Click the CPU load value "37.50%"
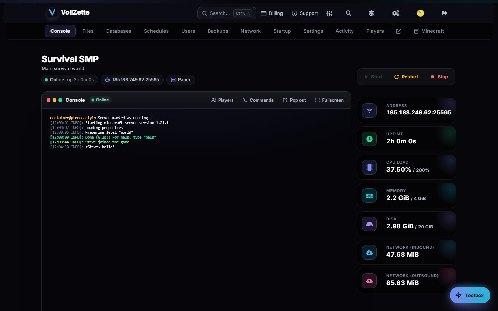 [x=399, y=170]
